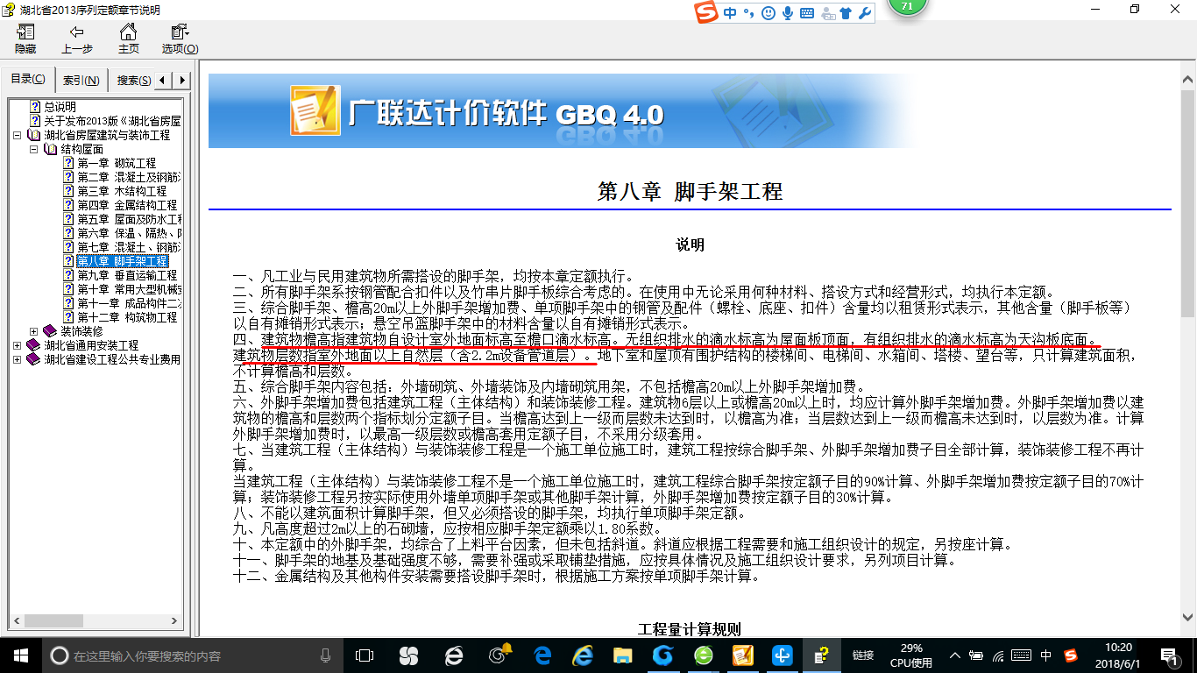
Task: Click the green 71 floating ball
Action: pos(907,6)
